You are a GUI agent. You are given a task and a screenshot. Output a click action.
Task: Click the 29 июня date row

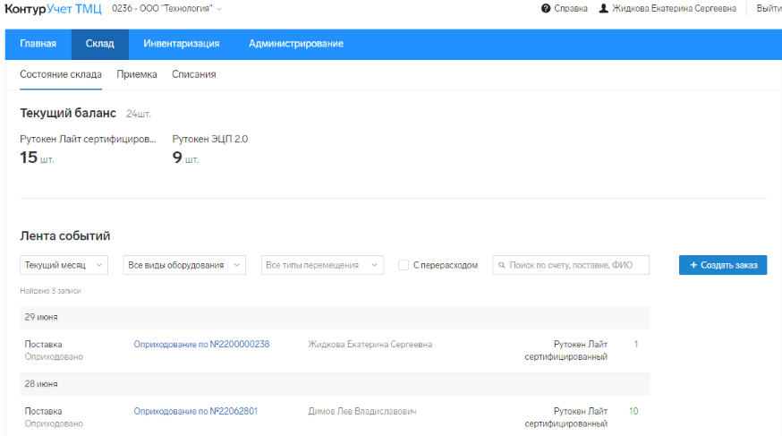point(336,317)
